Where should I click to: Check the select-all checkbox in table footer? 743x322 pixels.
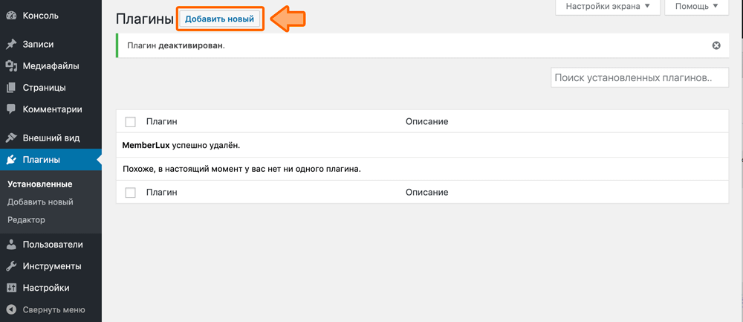pos(131,193)
